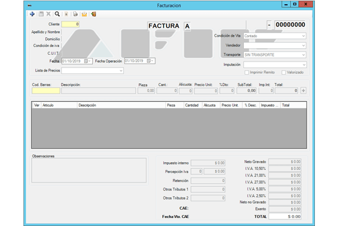Click the plus add-item button beside Total field
The image size is (339, 226).
pyautogui.click(x=303, y=91)
